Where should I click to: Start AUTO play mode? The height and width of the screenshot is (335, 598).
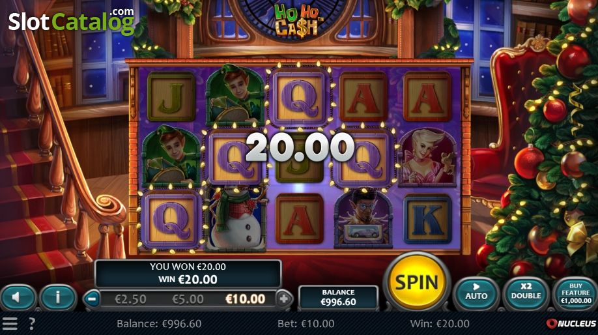point(476,293)
